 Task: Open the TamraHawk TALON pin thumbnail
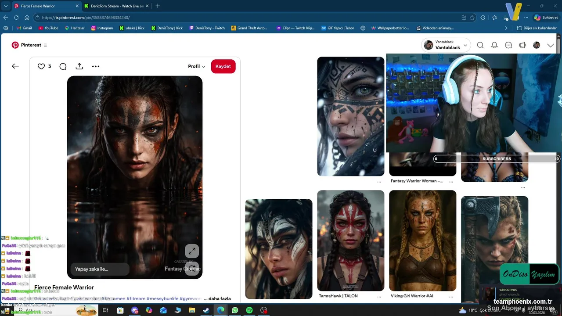[x=351, y=241]
